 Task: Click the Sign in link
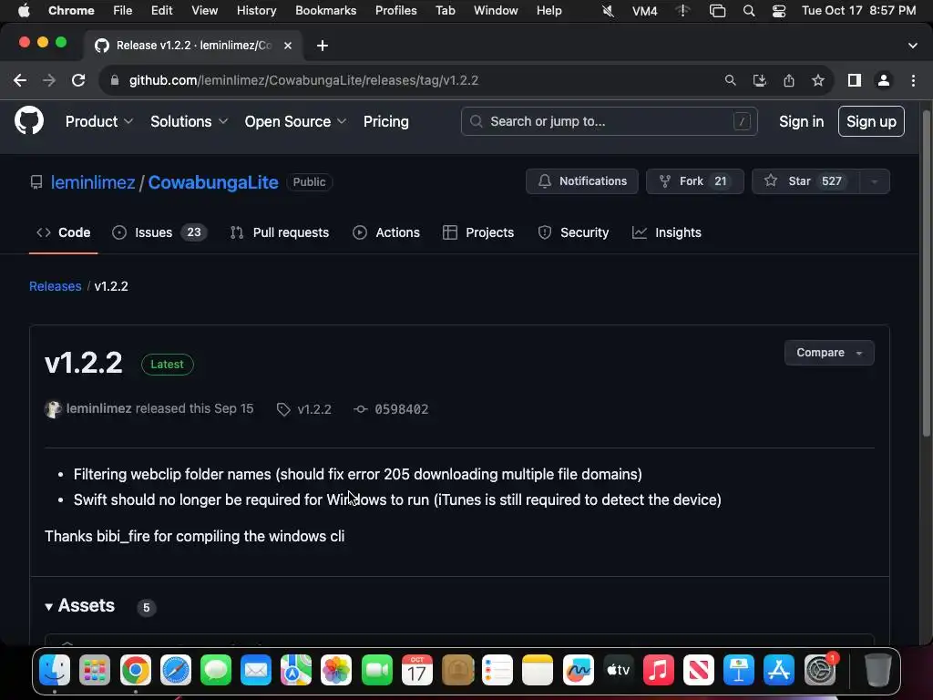[802, 121]
